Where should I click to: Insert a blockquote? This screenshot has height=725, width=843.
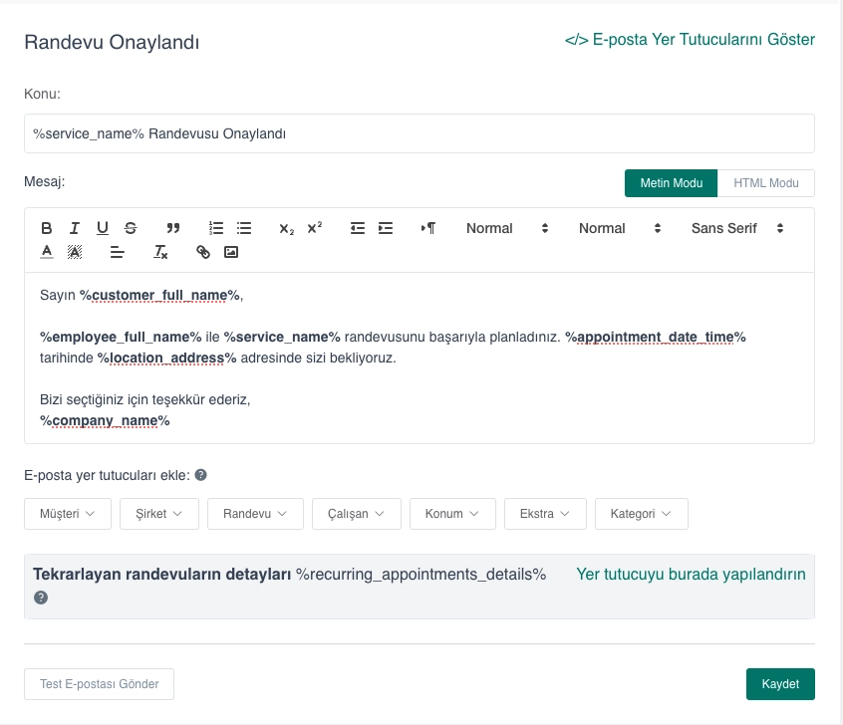tap(173, 228)
